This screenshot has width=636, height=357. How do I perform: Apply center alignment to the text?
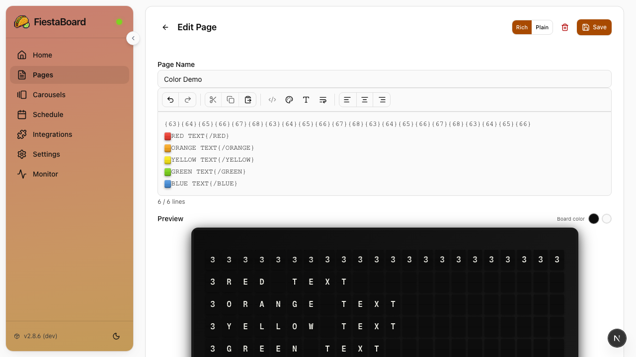[365, 100]
